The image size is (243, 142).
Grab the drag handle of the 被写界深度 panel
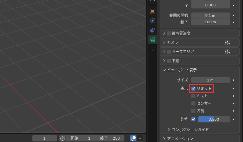pyautogui.click(x=235, y=34)
